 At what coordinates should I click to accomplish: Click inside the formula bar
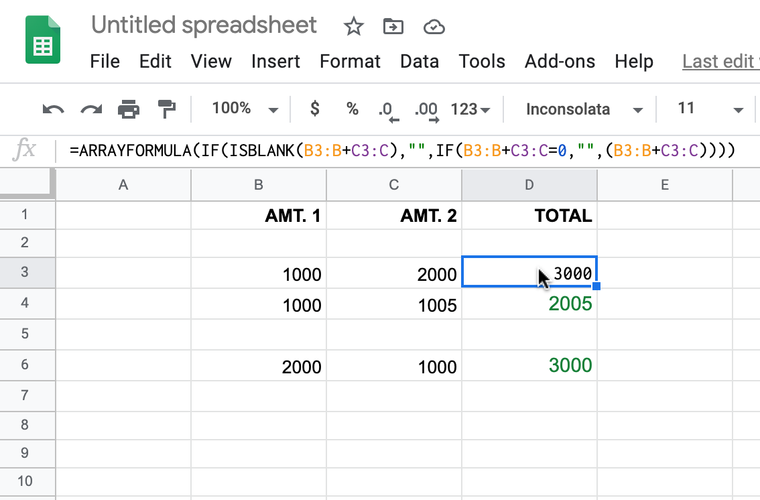(402, 151)
